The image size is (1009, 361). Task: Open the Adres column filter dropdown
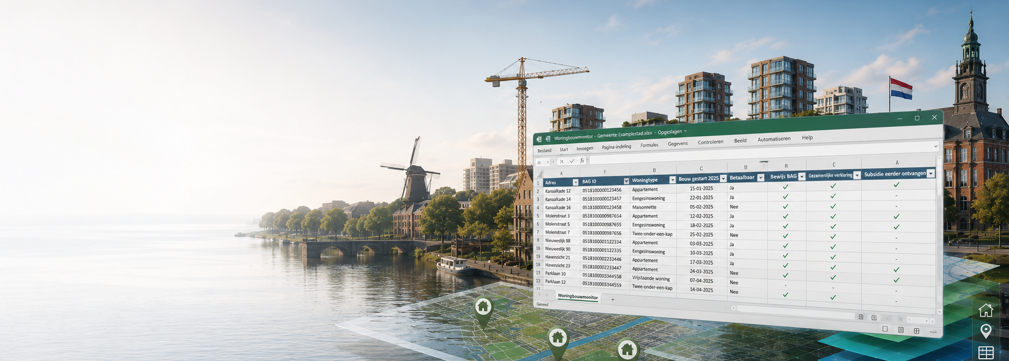[575, 182]
